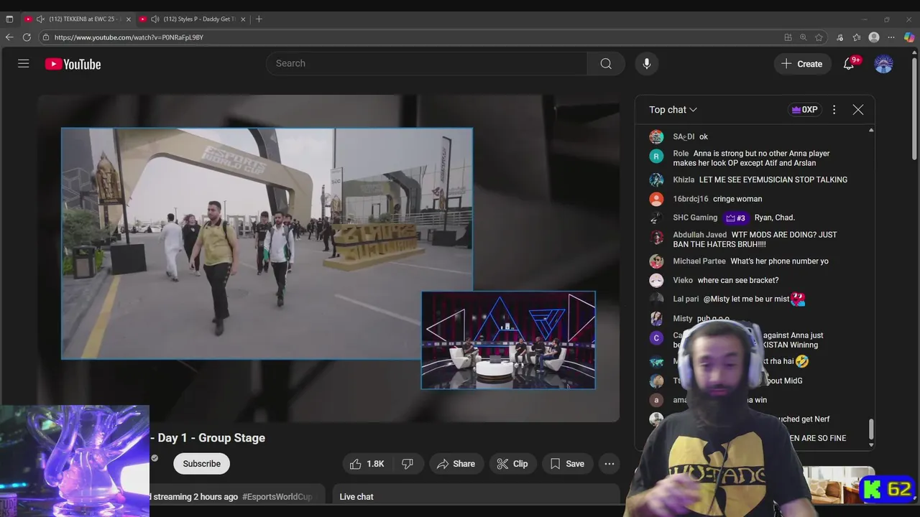This screenshot has height=517, width=920.
Task: Start voice search with microphone icon
Action: [x=646, y=64]
